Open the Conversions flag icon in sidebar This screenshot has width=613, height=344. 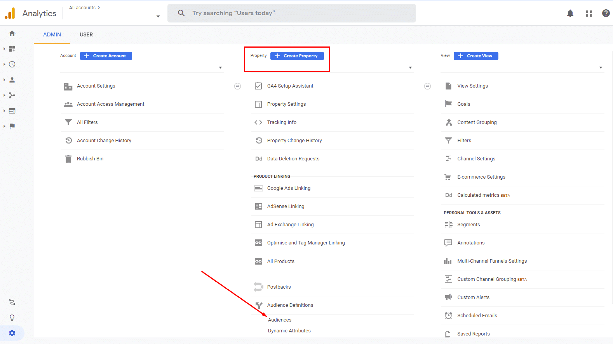click(12, 126)
